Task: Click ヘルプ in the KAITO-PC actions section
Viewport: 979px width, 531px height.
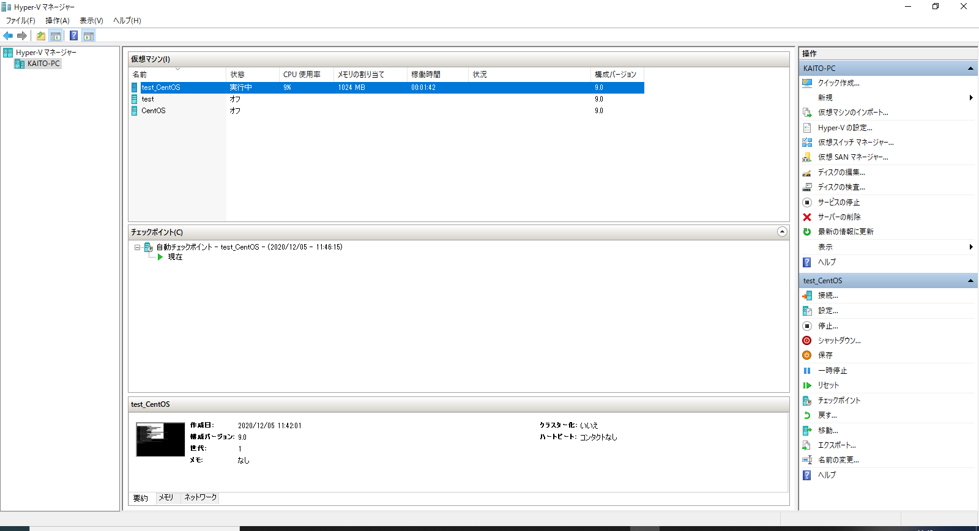Action: click(x=827, y=262)
